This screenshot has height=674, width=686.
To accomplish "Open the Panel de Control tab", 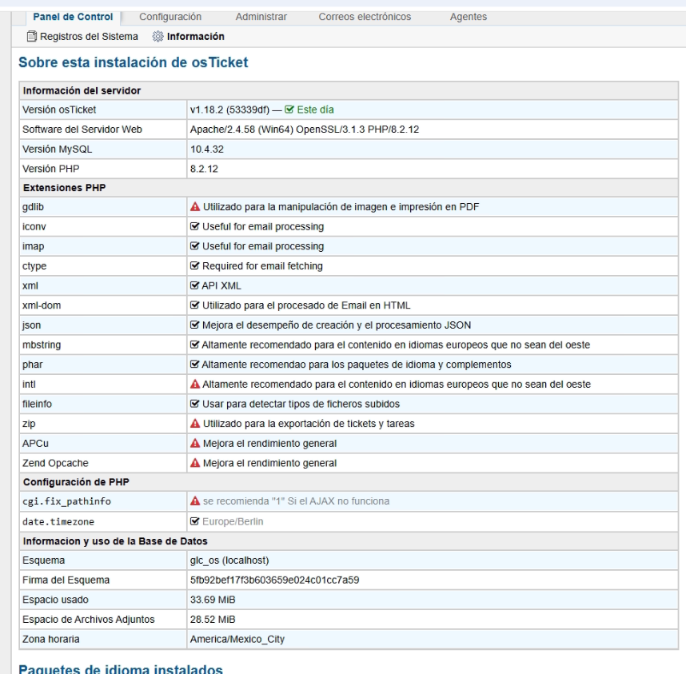I will (x=73, y=17).
